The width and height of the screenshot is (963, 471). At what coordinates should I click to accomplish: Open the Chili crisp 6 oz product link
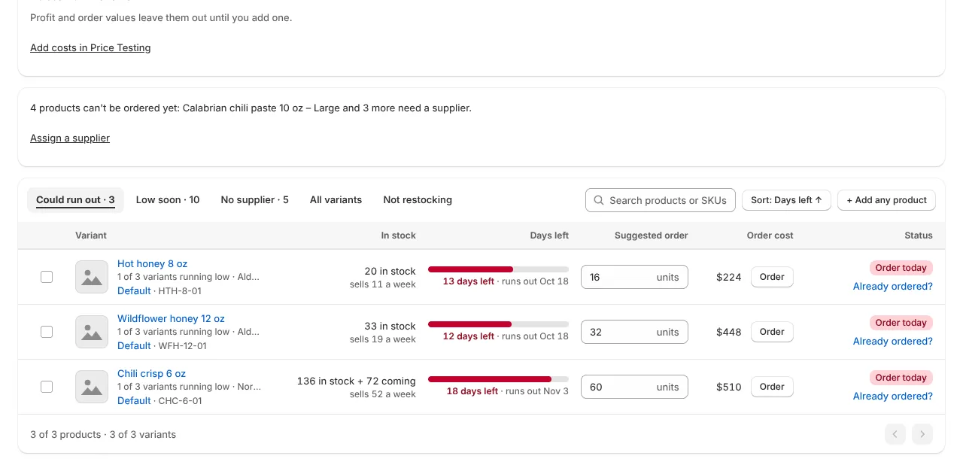pyautogui.click(x=151, y=374)
